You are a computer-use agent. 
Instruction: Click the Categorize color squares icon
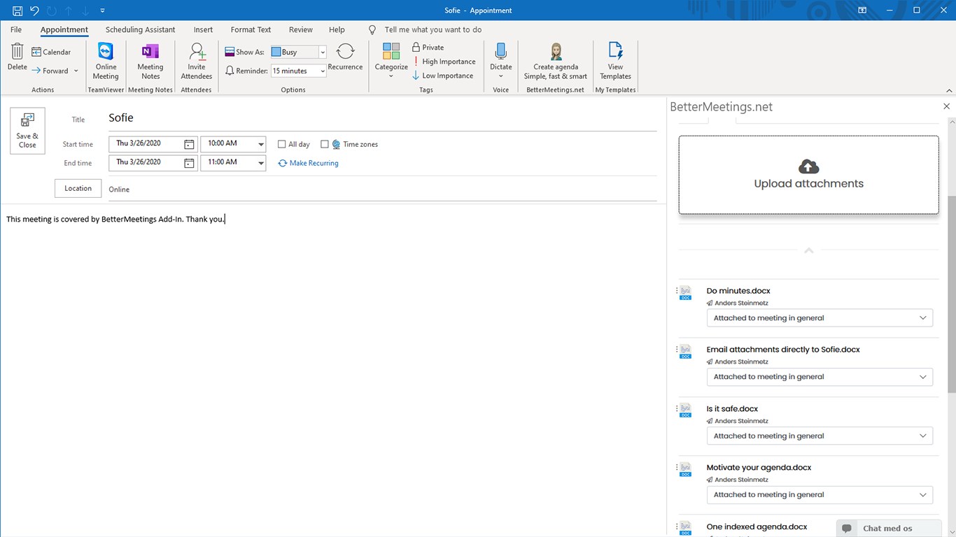coord(391,52)
